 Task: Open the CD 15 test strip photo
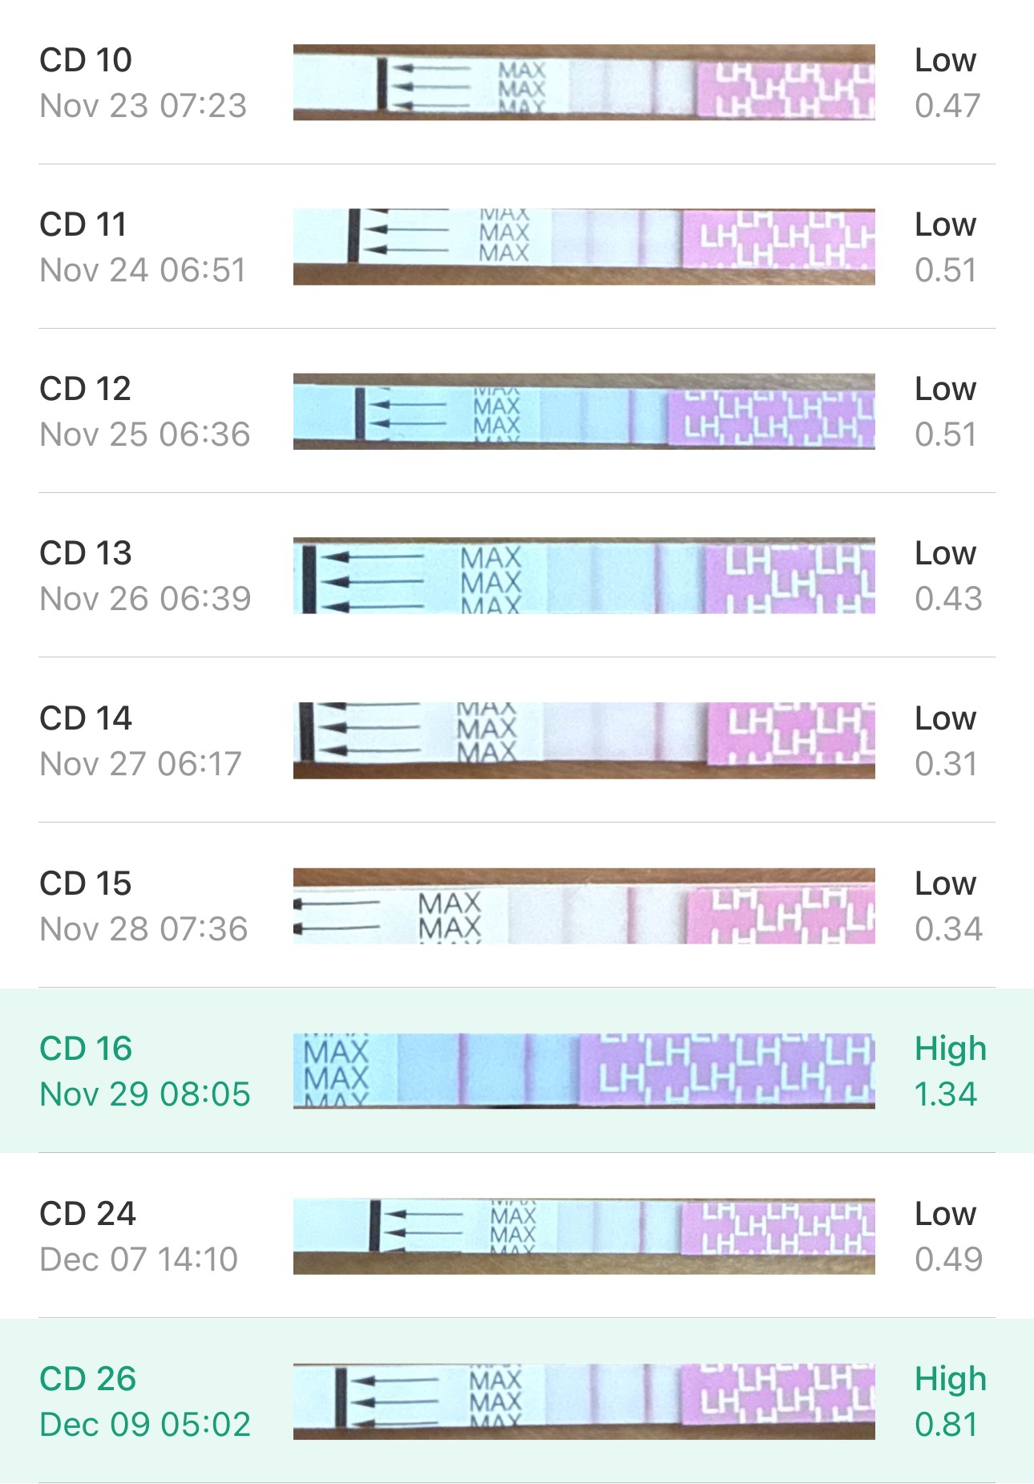584,906
